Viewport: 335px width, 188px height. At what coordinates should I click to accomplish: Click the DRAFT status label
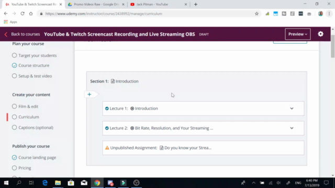[204, 34]
